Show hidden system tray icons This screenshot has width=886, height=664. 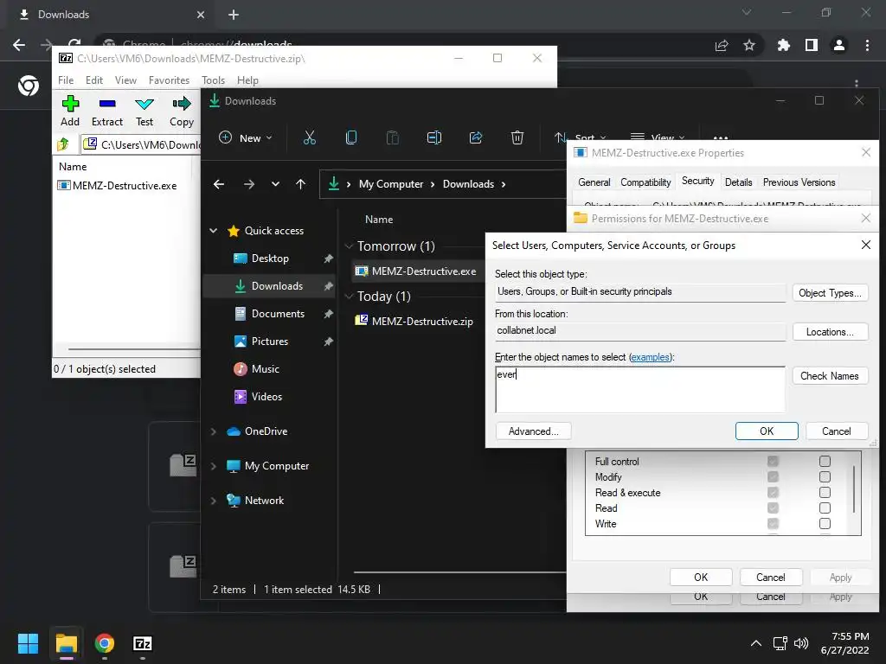(755, 643)
